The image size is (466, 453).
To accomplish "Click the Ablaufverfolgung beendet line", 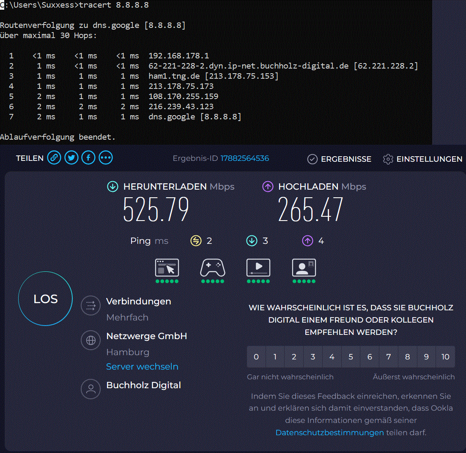I will click(58, 137).
